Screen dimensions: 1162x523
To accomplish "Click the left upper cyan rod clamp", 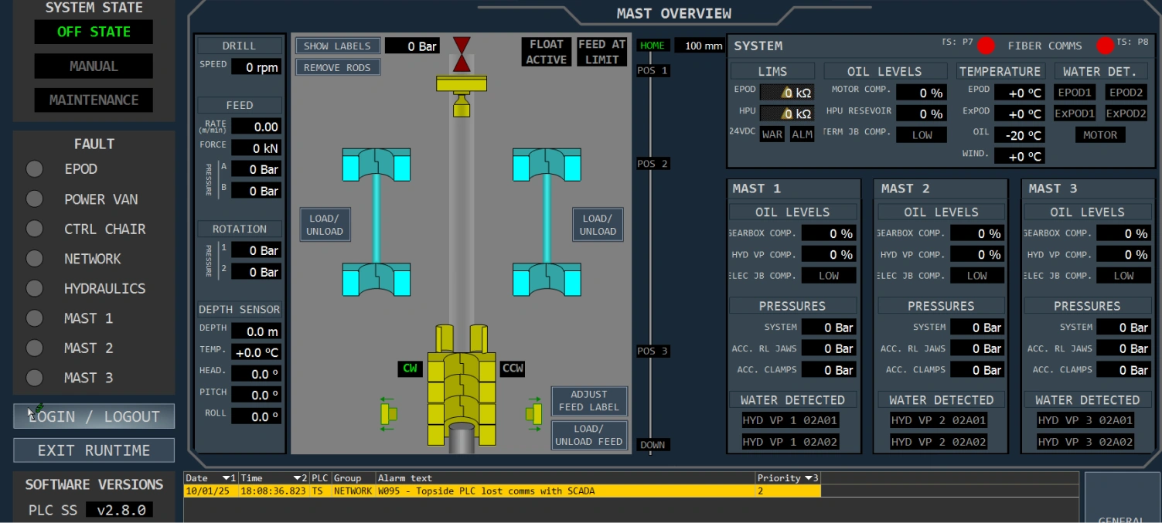I will (x=377, y=165).
